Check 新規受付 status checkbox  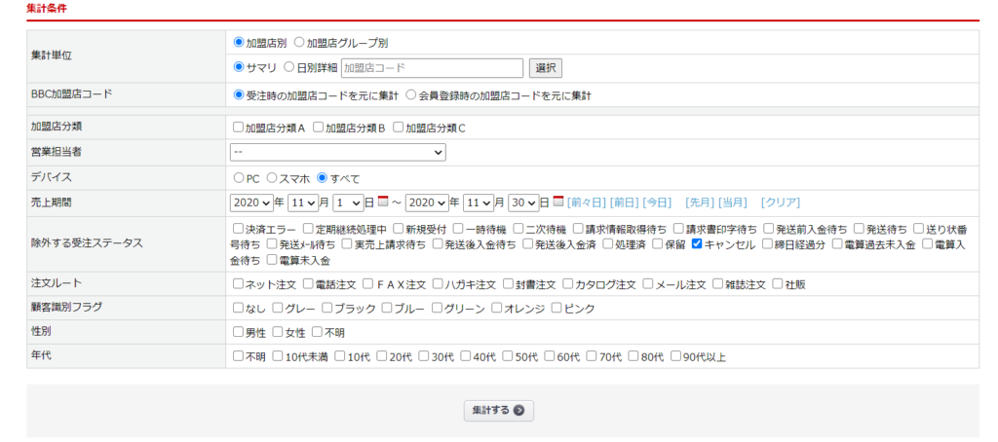pyautogui.click(x=399, y=228)
